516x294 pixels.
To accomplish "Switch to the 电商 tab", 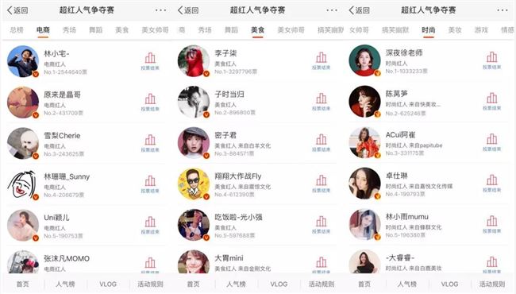I will (x=43, y=30).
